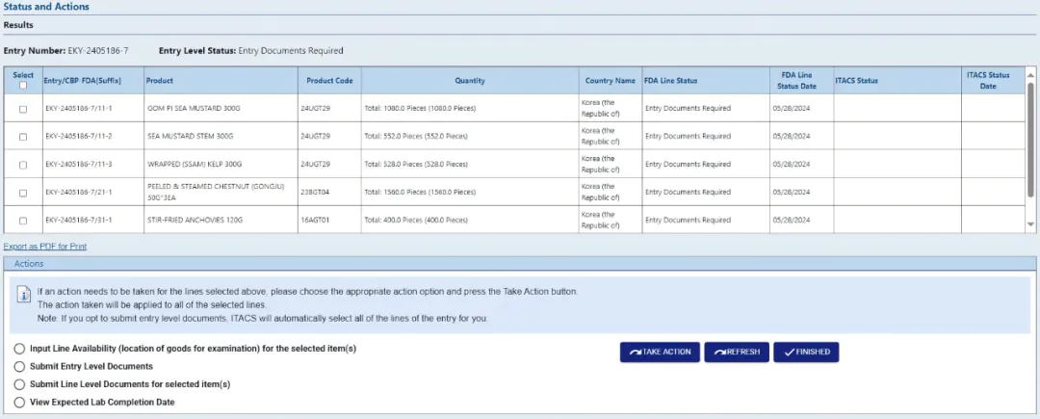This screenshot has width=1040, height=419.
Task: Choose Input Line Availability radio option
Action: 19,349
